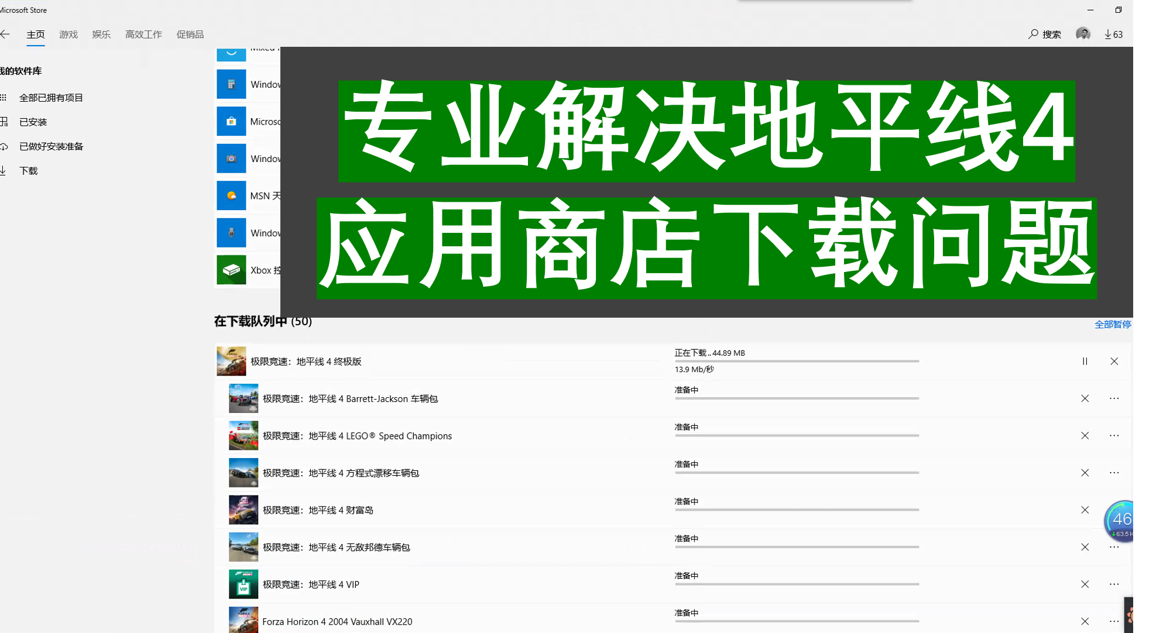This screenshot has height=633, width=1156.
Task: Click 终极版 download progress bar
Action: (x=797, y=362)
